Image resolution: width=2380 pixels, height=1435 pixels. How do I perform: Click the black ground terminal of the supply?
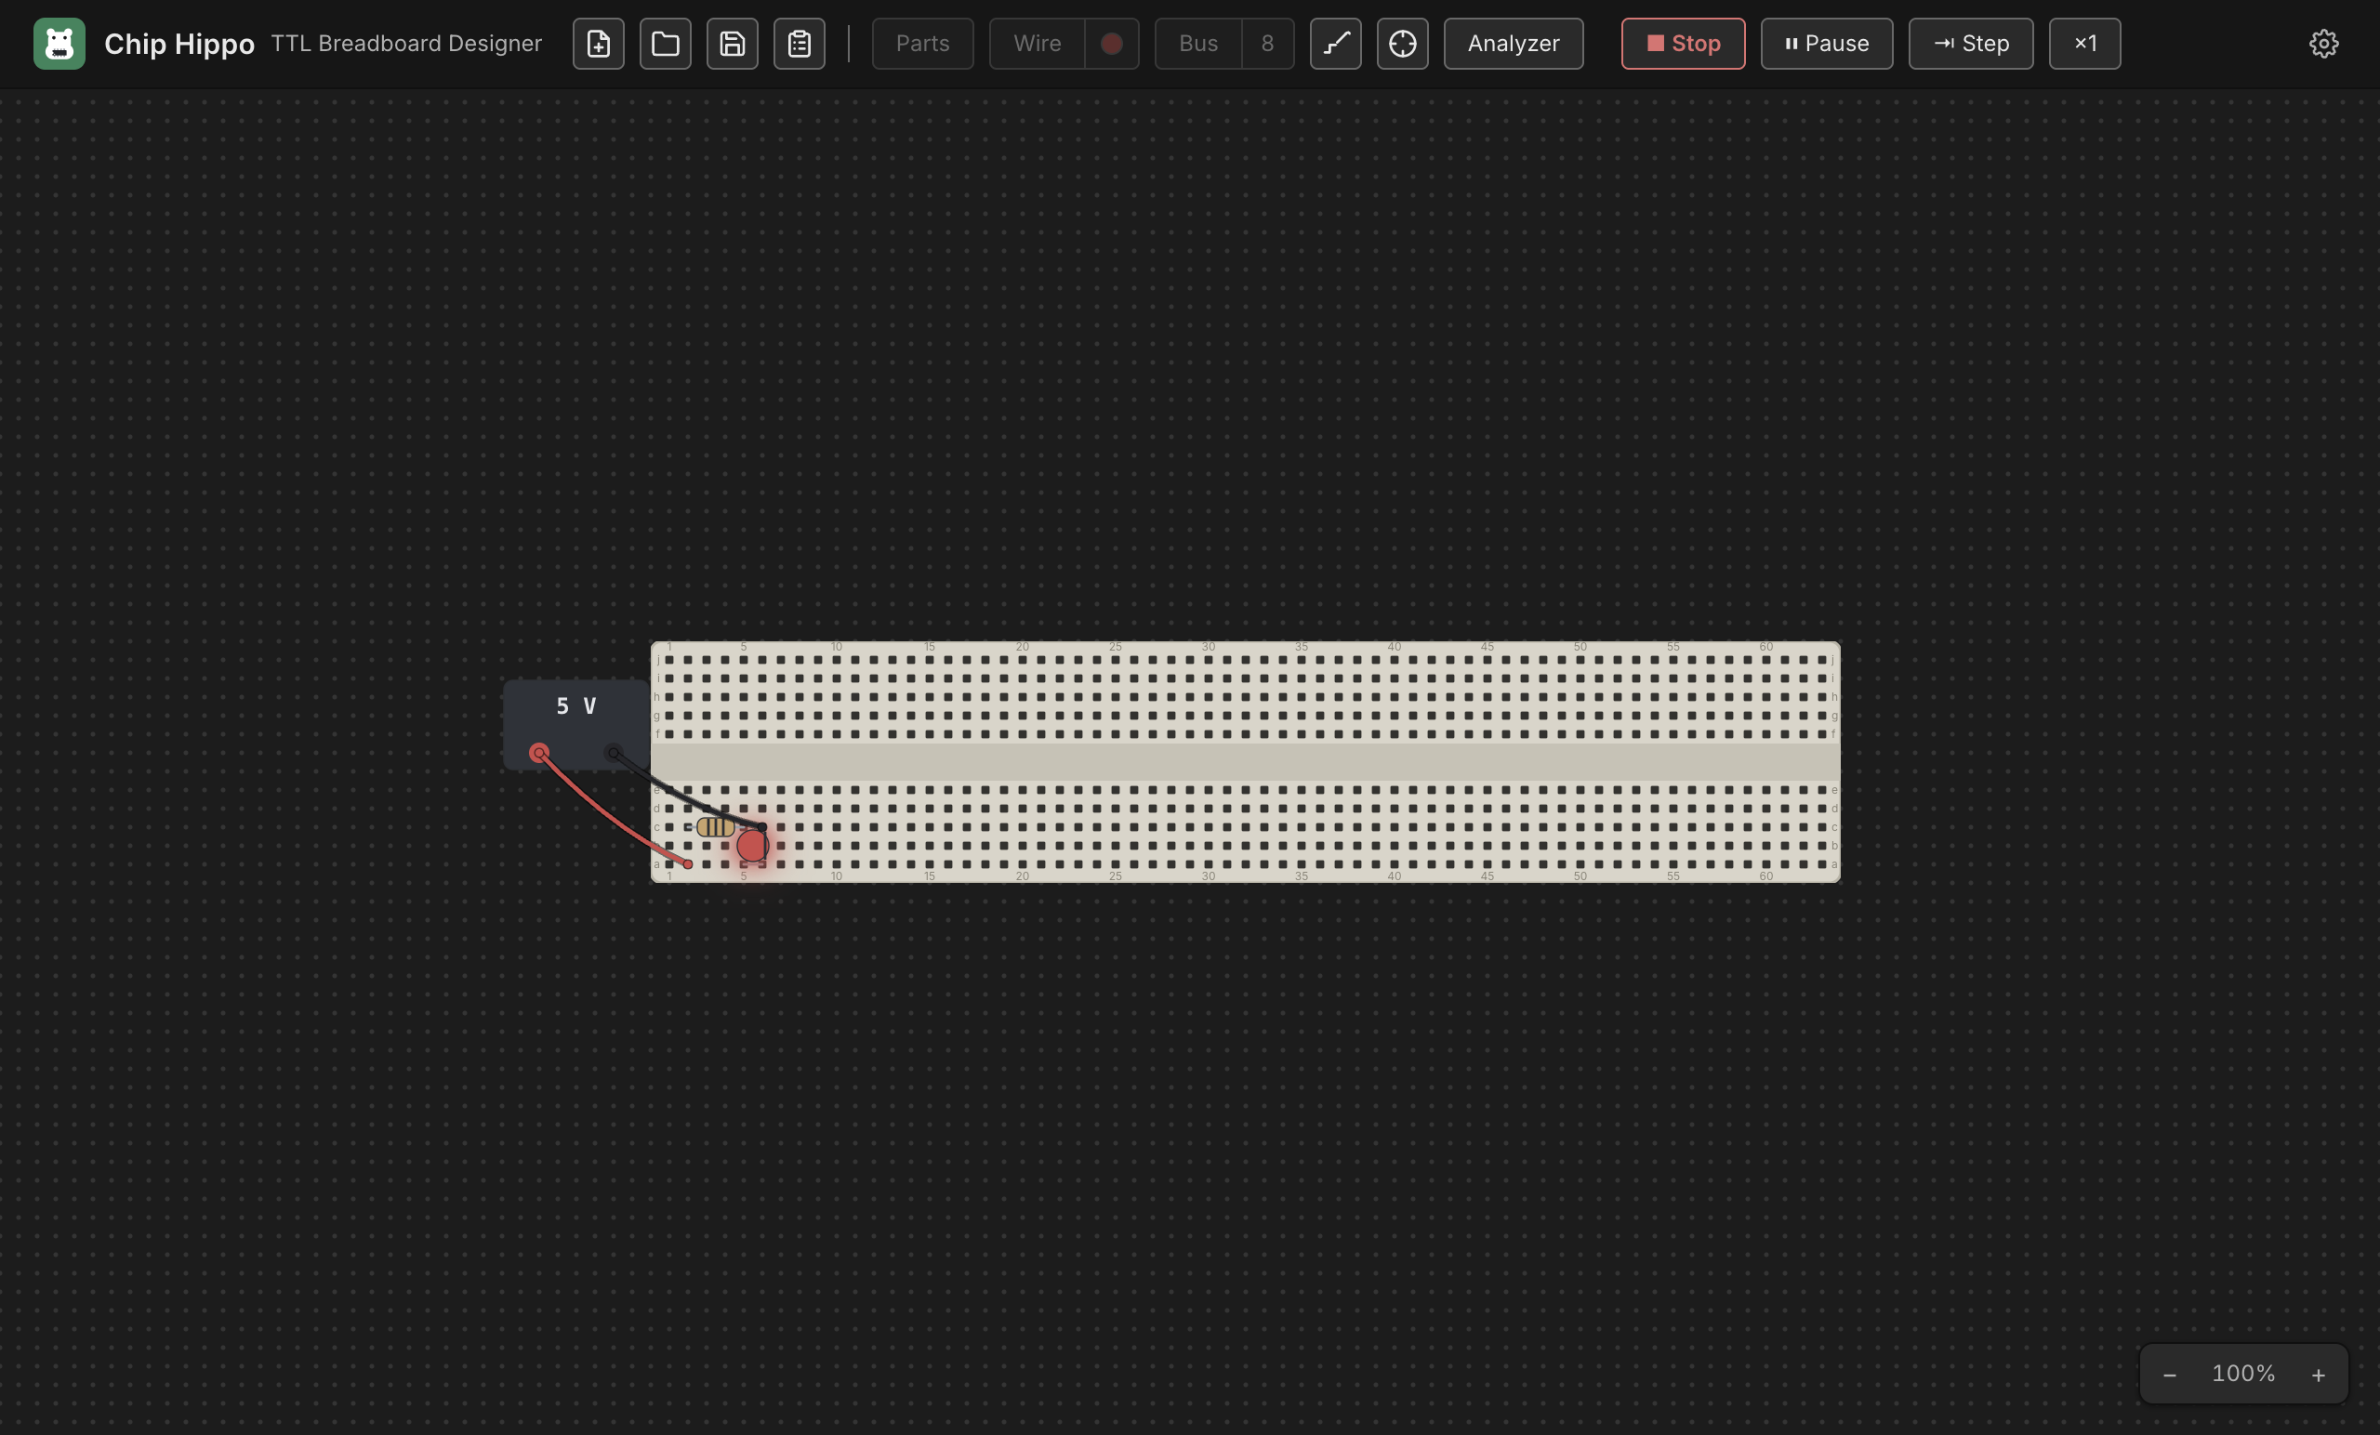[x=614, y=752]
